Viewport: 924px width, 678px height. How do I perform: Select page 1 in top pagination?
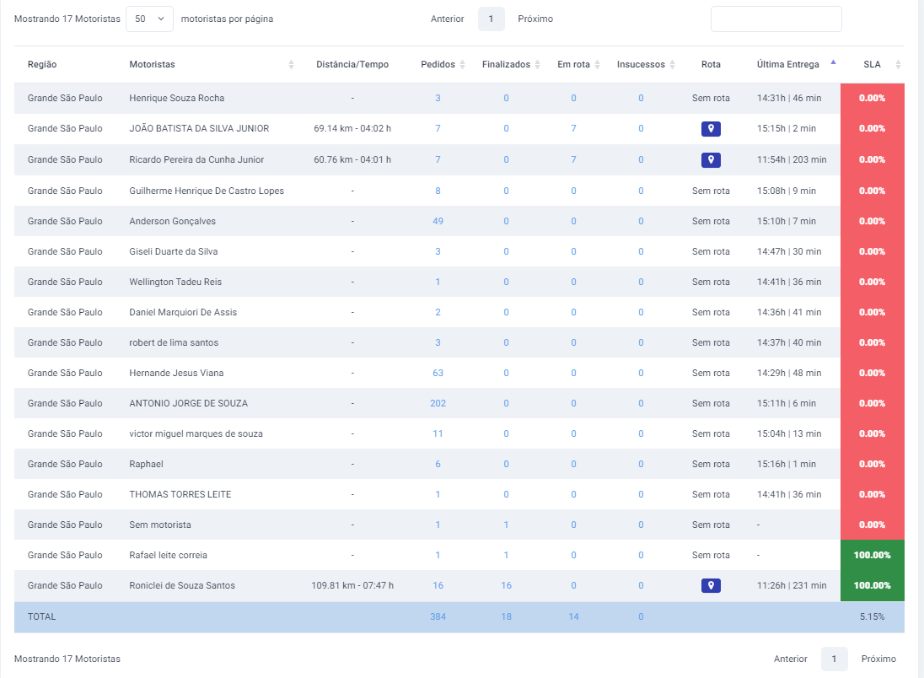click(491, 19)
